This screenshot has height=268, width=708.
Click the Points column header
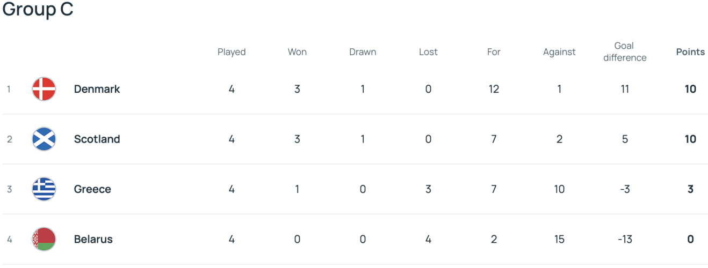point(690,52)
